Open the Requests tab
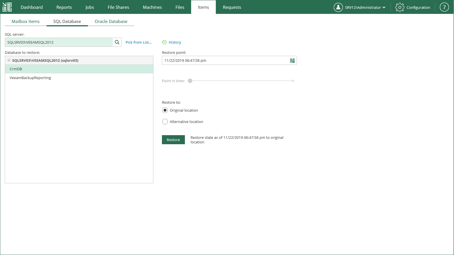This screenshot has height=255, width=454. pyautogui.click(x=232, y=7)
